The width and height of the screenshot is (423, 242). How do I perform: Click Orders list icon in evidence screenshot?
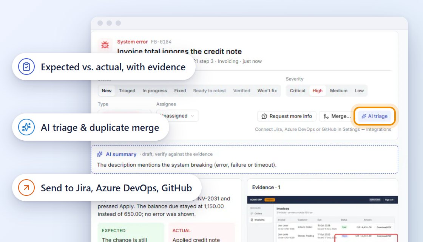252,213
